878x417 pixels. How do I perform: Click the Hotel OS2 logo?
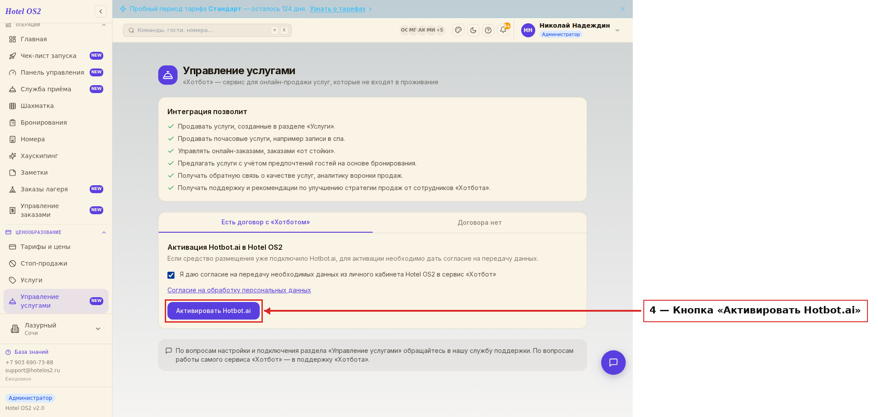pyautogui.click(x=23, y=11)
